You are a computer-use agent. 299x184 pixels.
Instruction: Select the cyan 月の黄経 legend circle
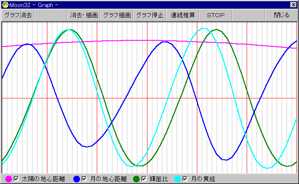(178, 179)
